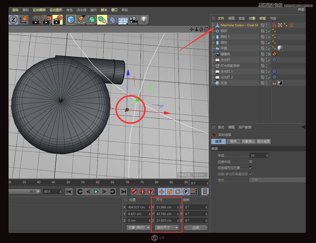Click inside the X position field showing 404.537
Image resolution: width=316 pixels, height=243 pixels.
coord(138,207)
